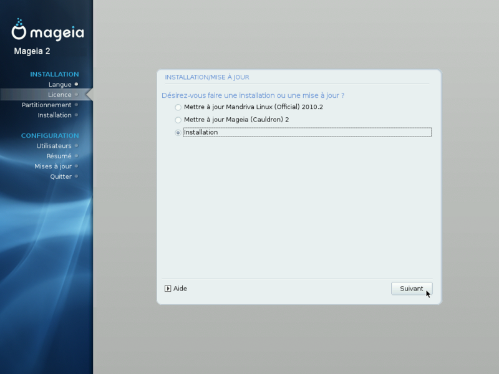
Task: Click the 'Mageia 2' version text
Action: click(x=32, y=51)
